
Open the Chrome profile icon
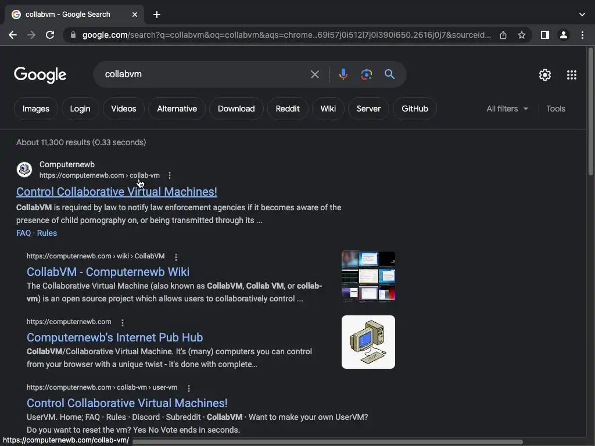[564, 35]
